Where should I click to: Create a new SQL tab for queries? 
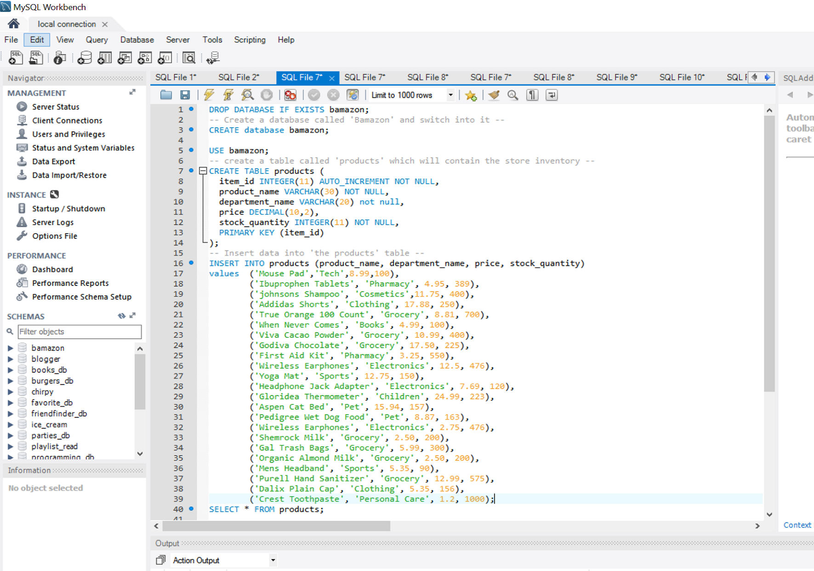(16, 57)
